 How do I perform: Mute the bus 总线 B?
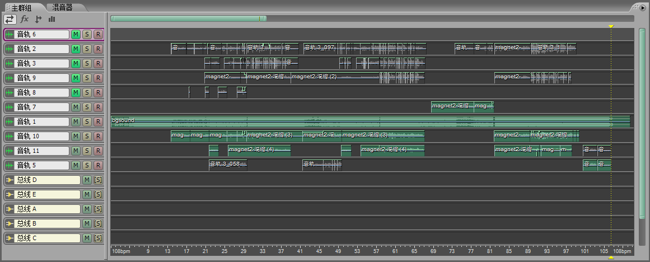[x=87, y=224]
